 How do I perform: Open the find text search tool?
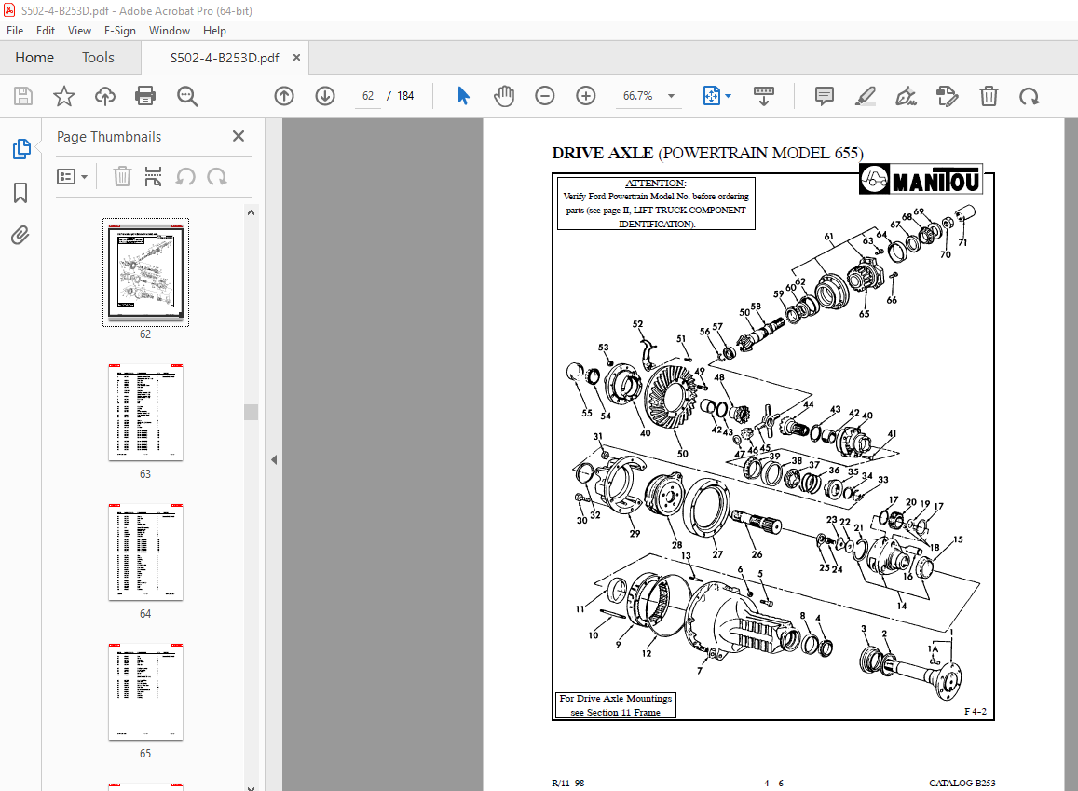[x=187, y=96]
